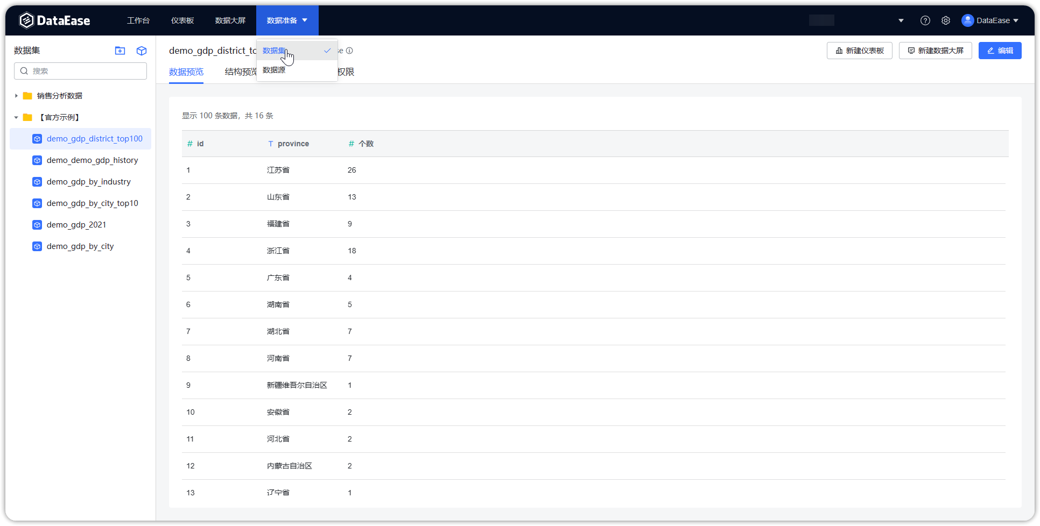The image size is (1040, 526).
Task: Expand the 销售分析数据 folder
Action: pos(16,95)
